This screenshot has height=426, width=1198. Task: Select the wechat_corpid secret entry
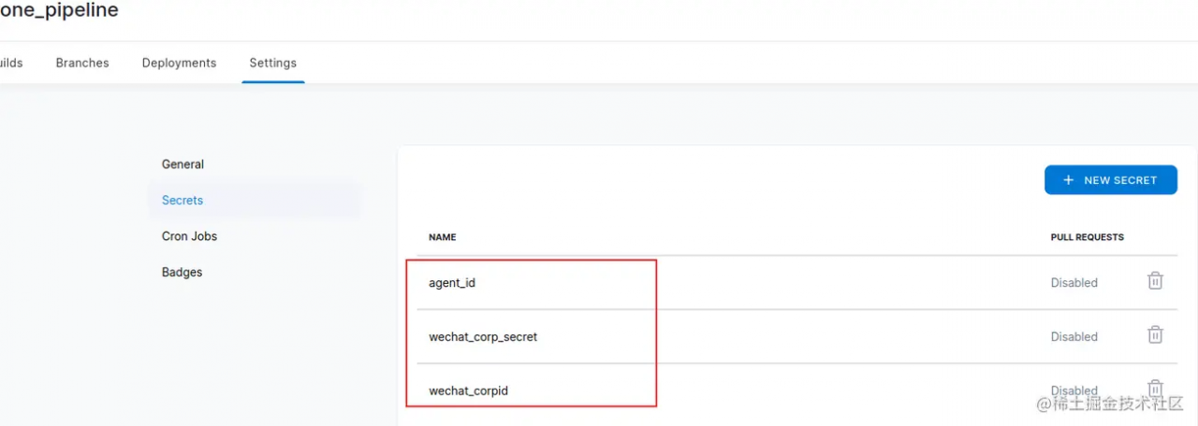468,390
